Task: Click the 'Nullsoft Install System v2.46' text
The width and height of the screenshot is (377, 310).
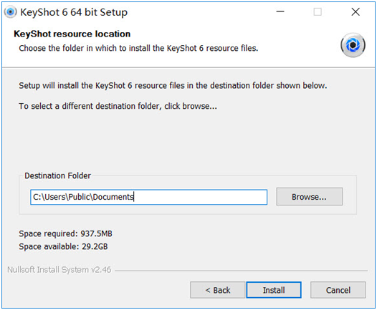Action: click(59, 270)
